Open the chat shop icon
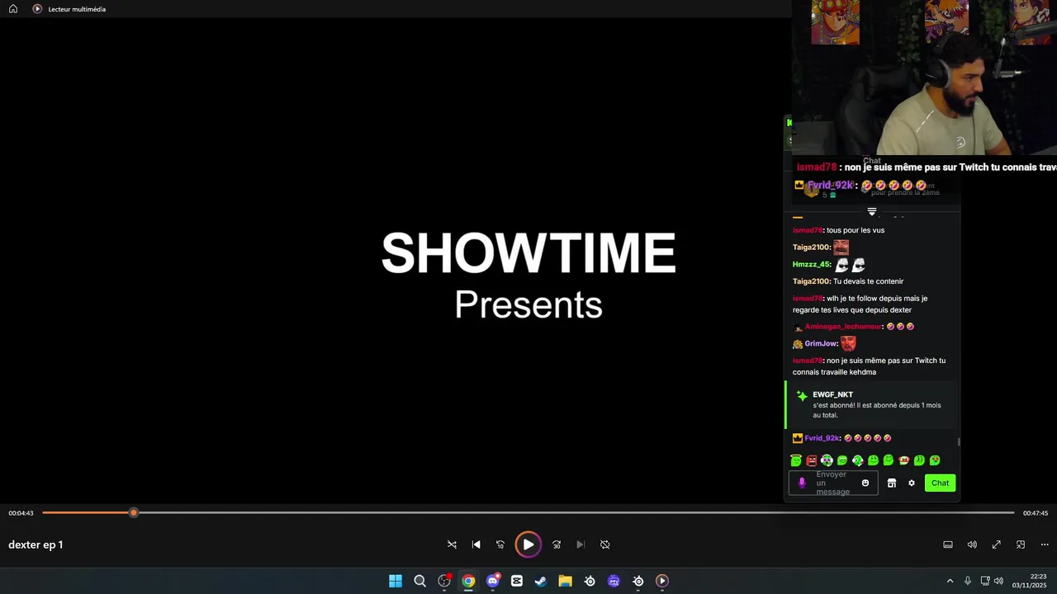 (892, 483)
